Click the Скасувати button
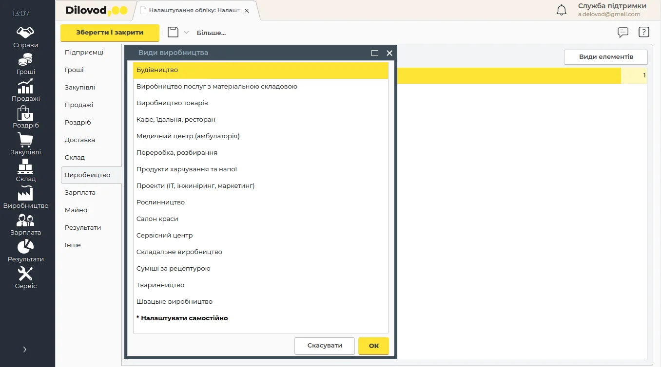The image size is (661, 367). [x=324, y=346]
